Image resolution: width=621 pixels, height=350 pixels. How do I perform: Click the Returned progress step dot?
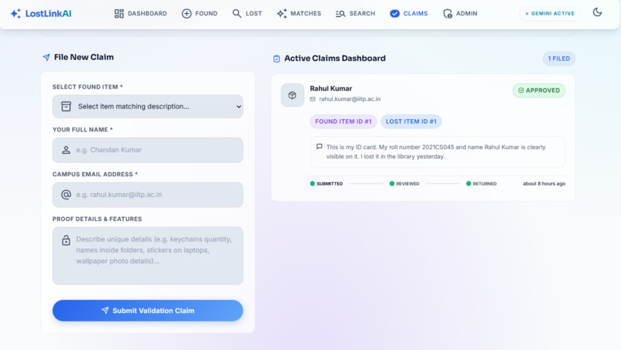[x=468, y=184]
